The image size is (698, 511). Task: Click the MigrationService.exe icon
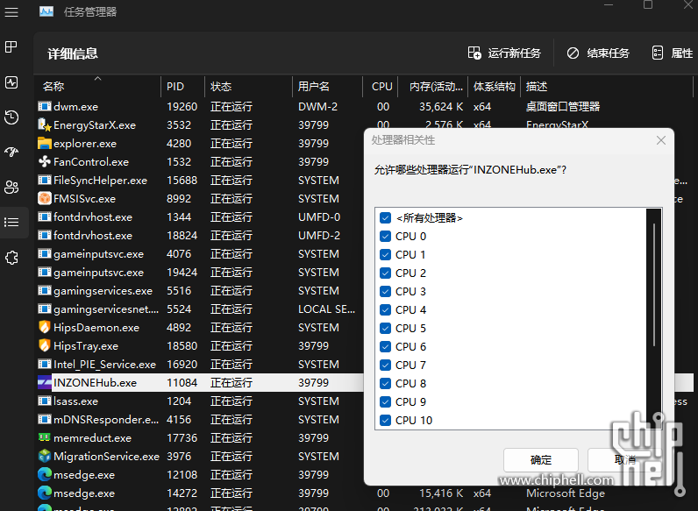click(x=44, y=457)
